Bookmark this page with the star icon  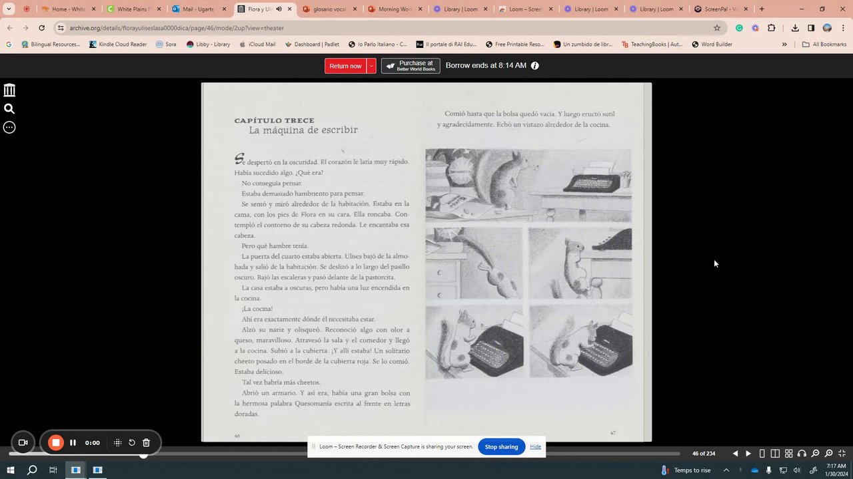click(717, 28)
